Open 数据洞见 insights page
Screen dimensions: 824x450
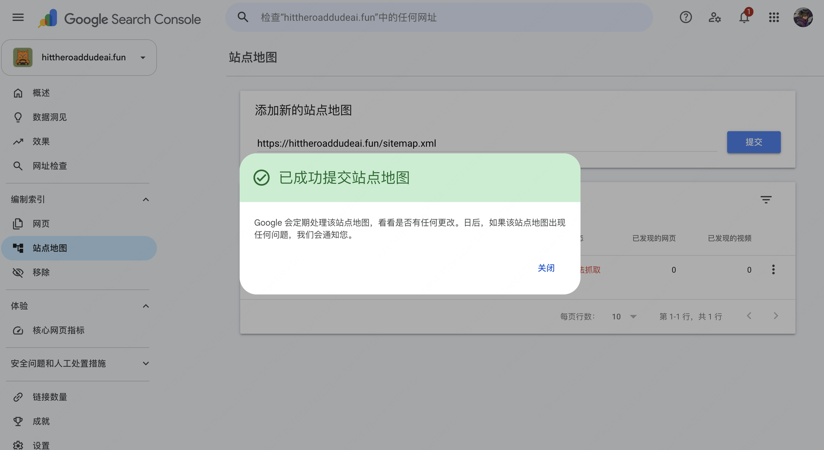(x=78, y=117)
